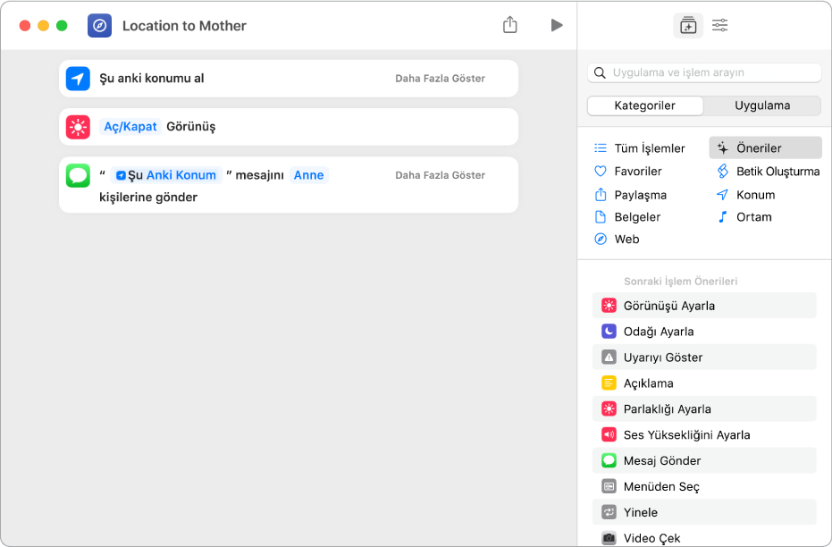
Task: Toggle the Aç/Kapat parameter in Görünüş action
Action: point(130,127)
